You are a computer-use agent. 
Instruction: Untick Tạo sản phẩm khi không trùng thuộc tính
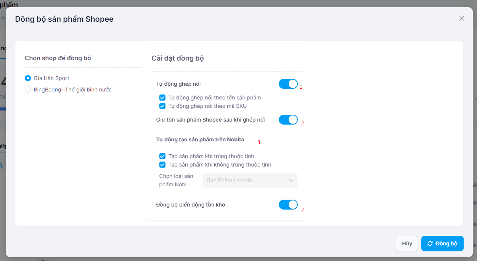[x=162, y=165]
